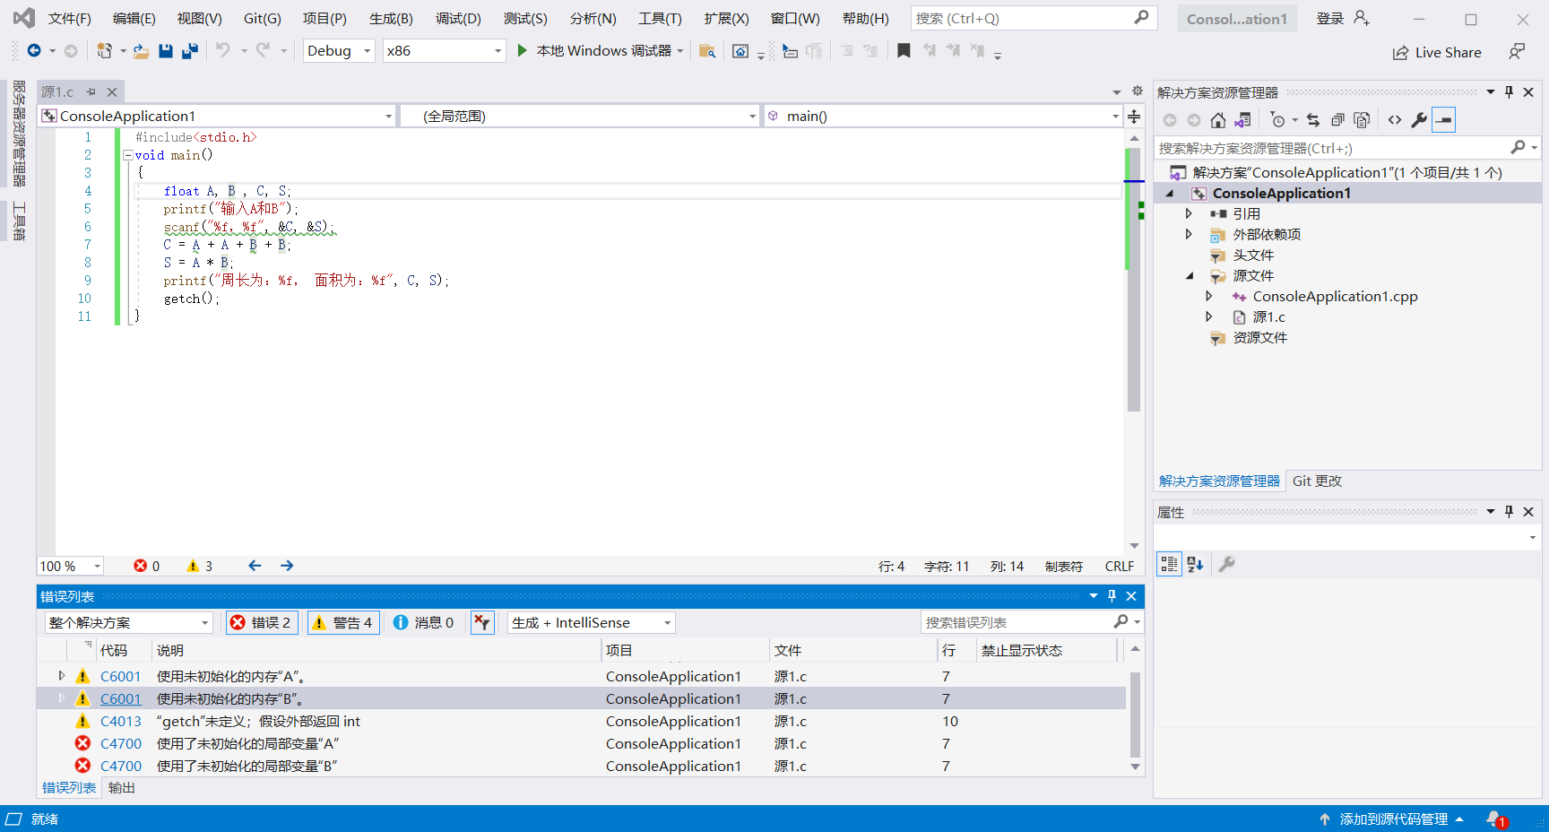Toggle the Messages 0 filter button
The height and width of the screenshot is (832, 1549).
click(424, 623)
